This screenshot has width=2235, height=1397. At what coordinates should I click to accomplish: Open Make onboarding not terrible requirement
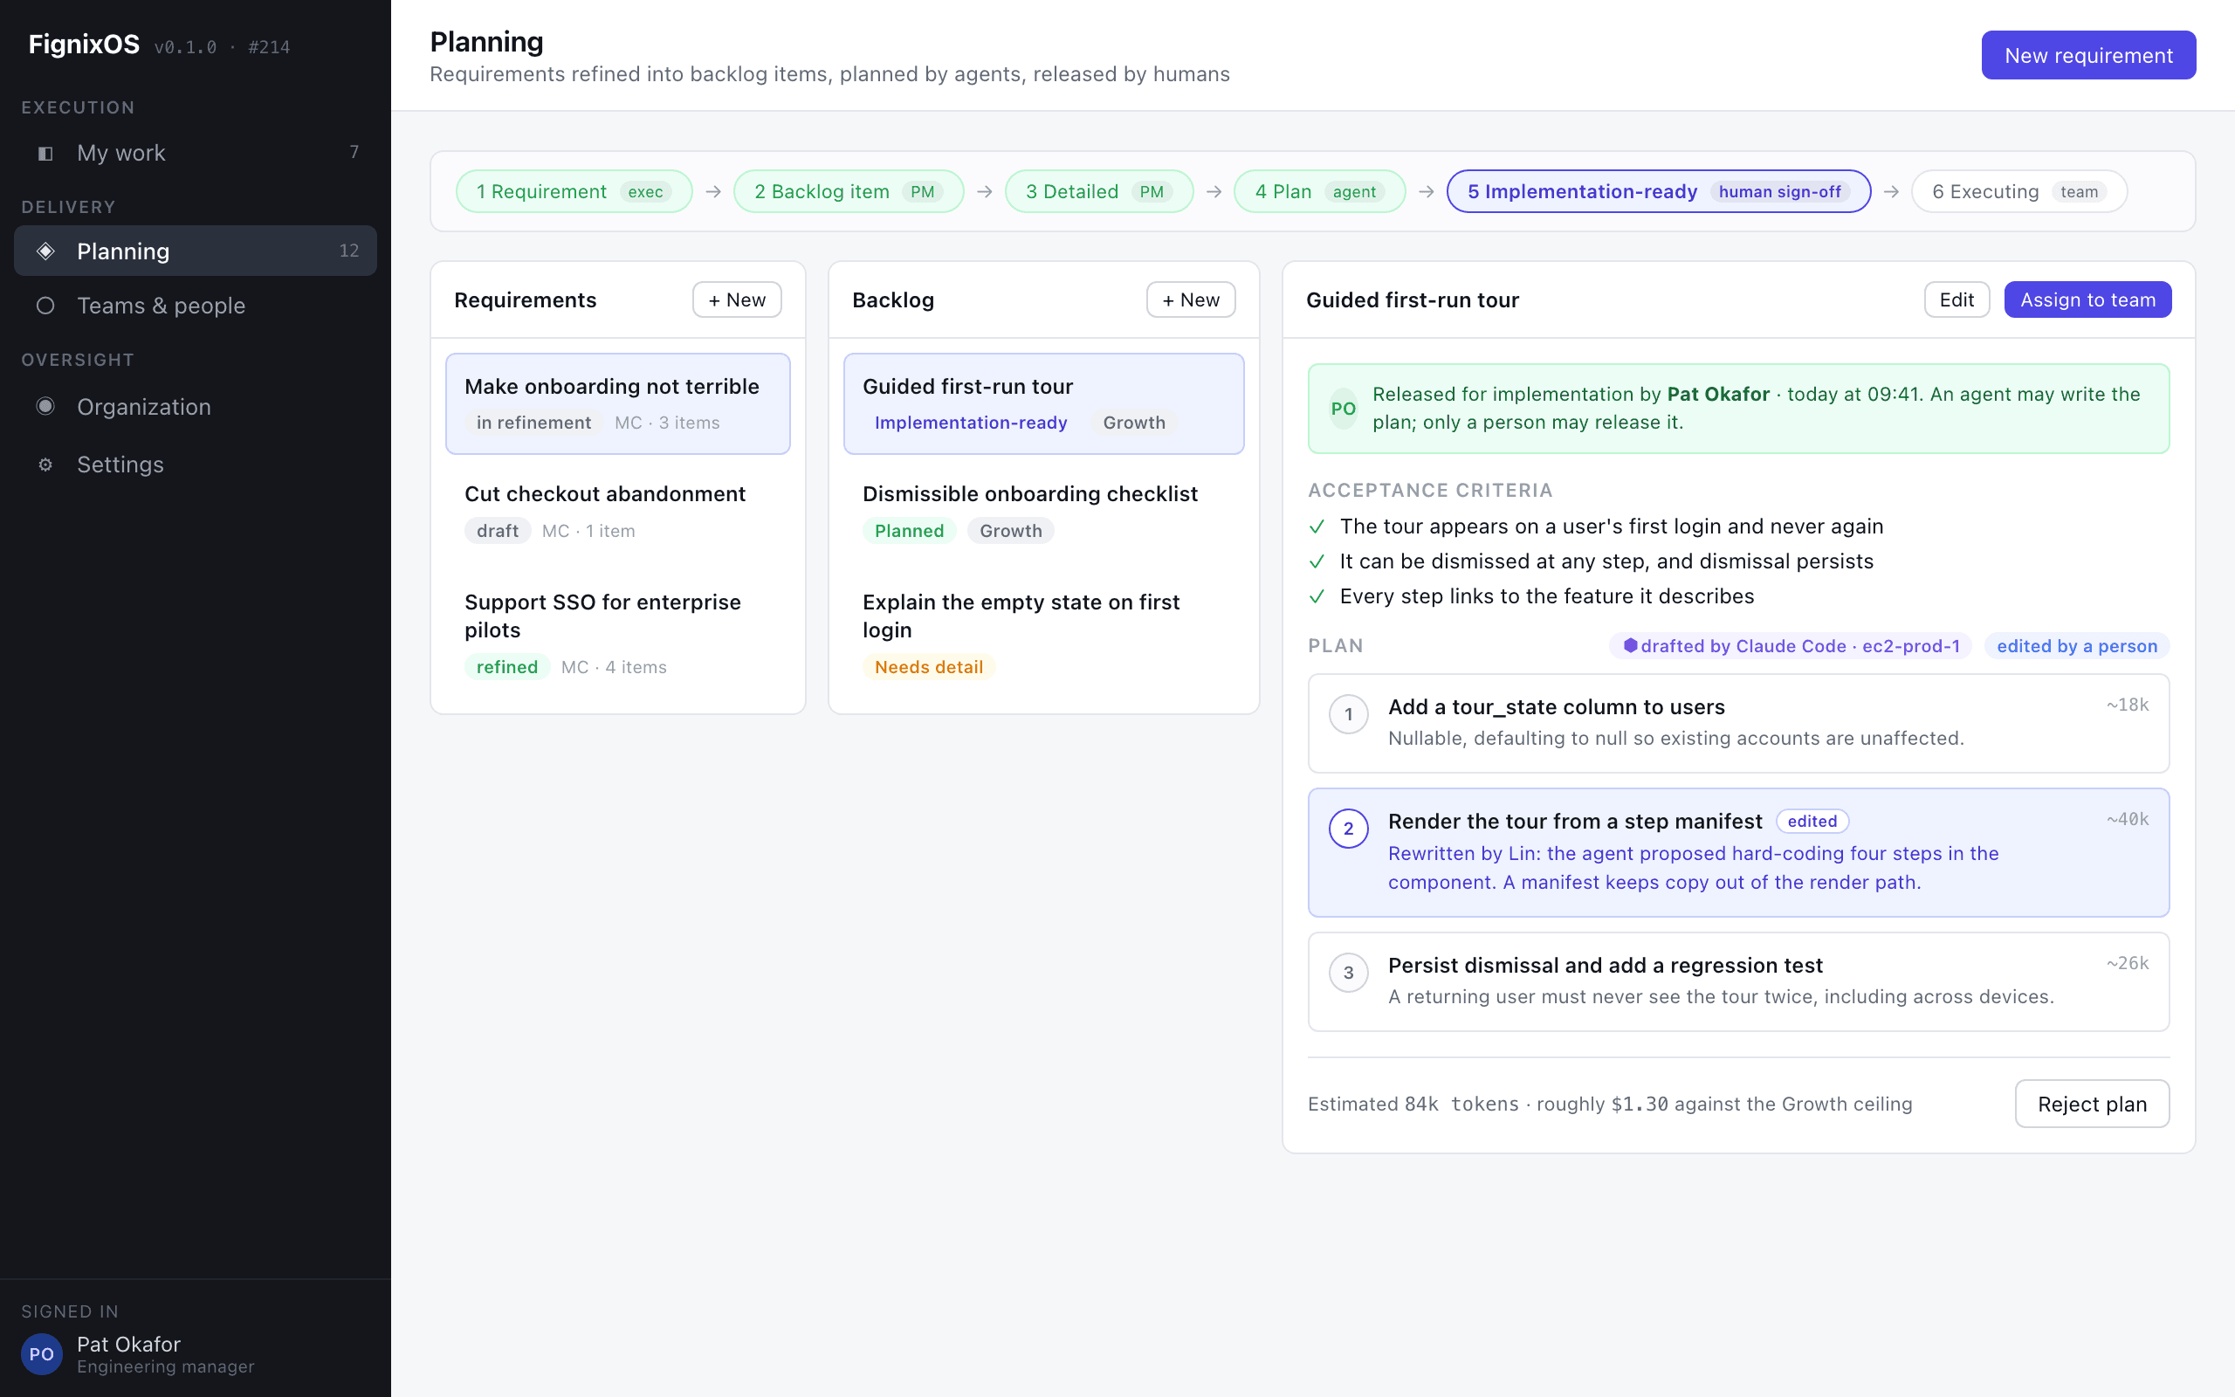618,403
